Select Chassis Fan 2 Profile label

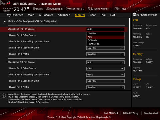(x=19, y=87)
